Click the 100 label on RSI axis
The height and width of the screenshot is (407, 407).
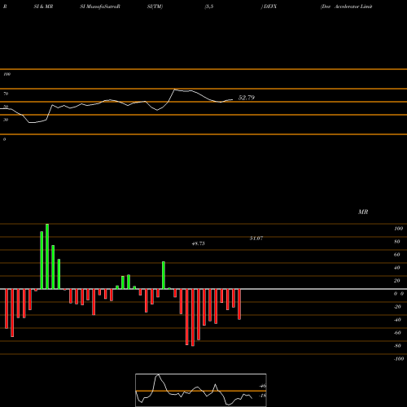click(x=7, y=74)
